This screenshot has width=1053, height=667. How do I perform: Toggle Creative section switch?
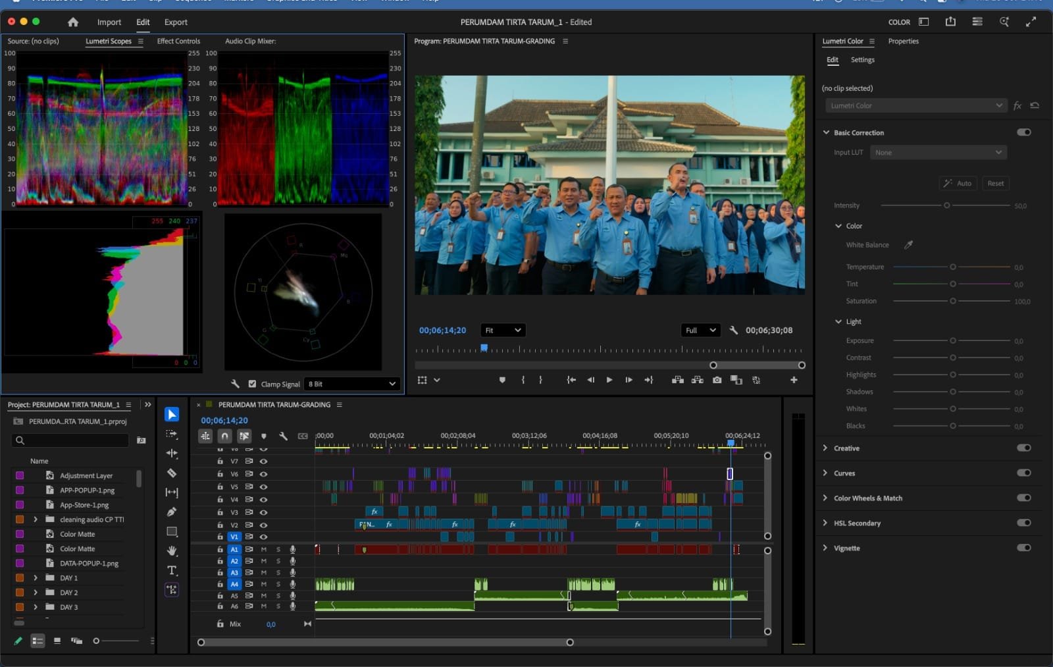(x=1024, y=448)
